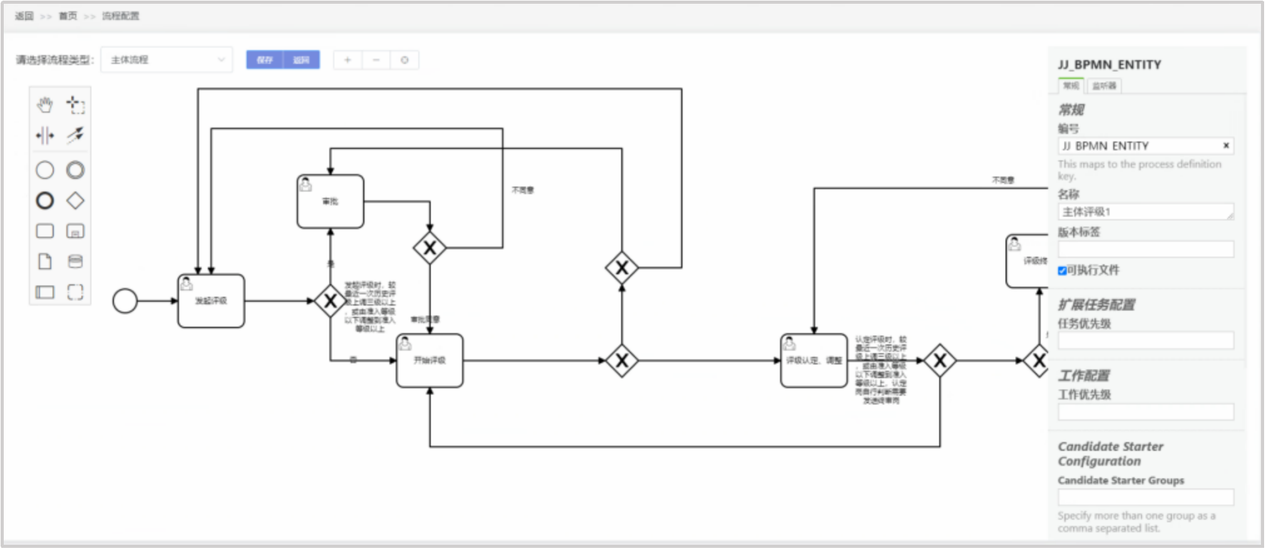
Task: Select the 开始评级 user task
Action: [430, 361]
